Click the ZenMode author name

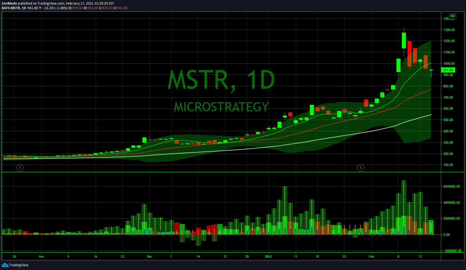pos(9,4)
